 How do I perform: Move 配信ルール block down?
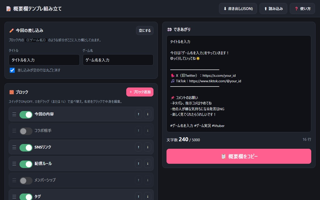coord(147,164)
